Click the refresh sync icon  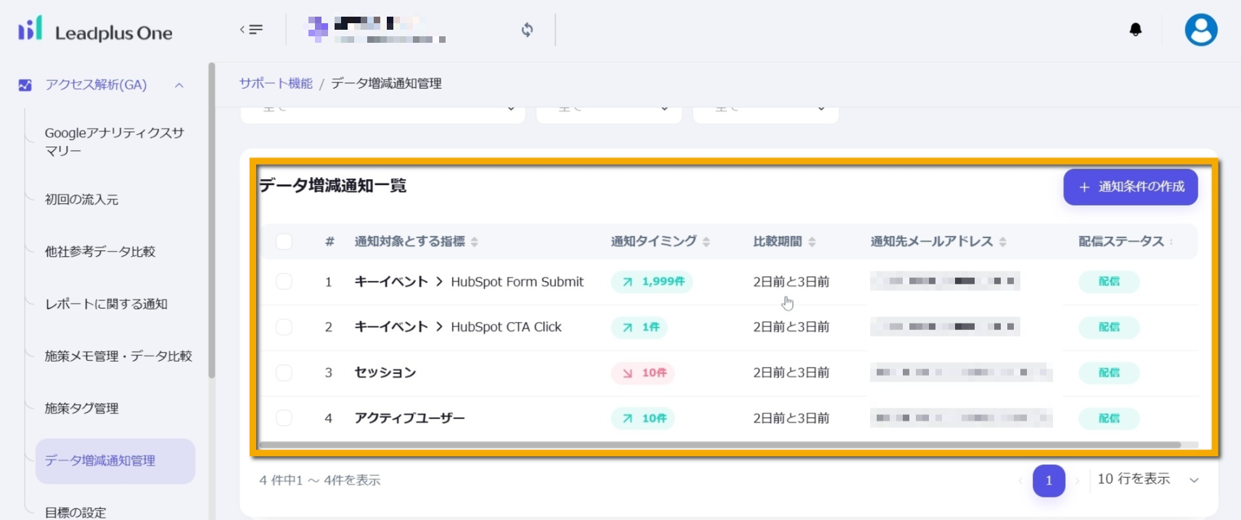point(528,30)
